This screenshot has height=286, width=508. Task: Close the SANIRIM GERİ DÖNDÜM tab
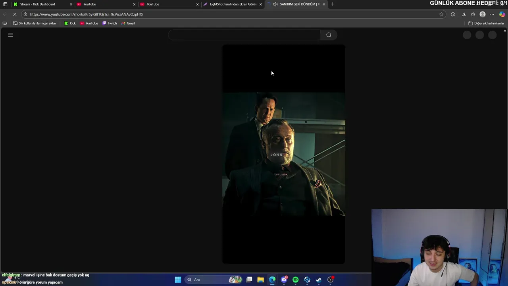324,4
